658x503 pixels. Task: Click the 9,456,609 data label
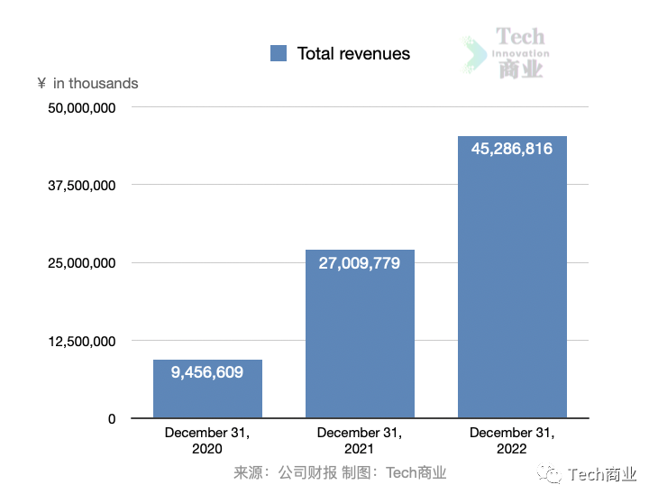tap(207, 372)
